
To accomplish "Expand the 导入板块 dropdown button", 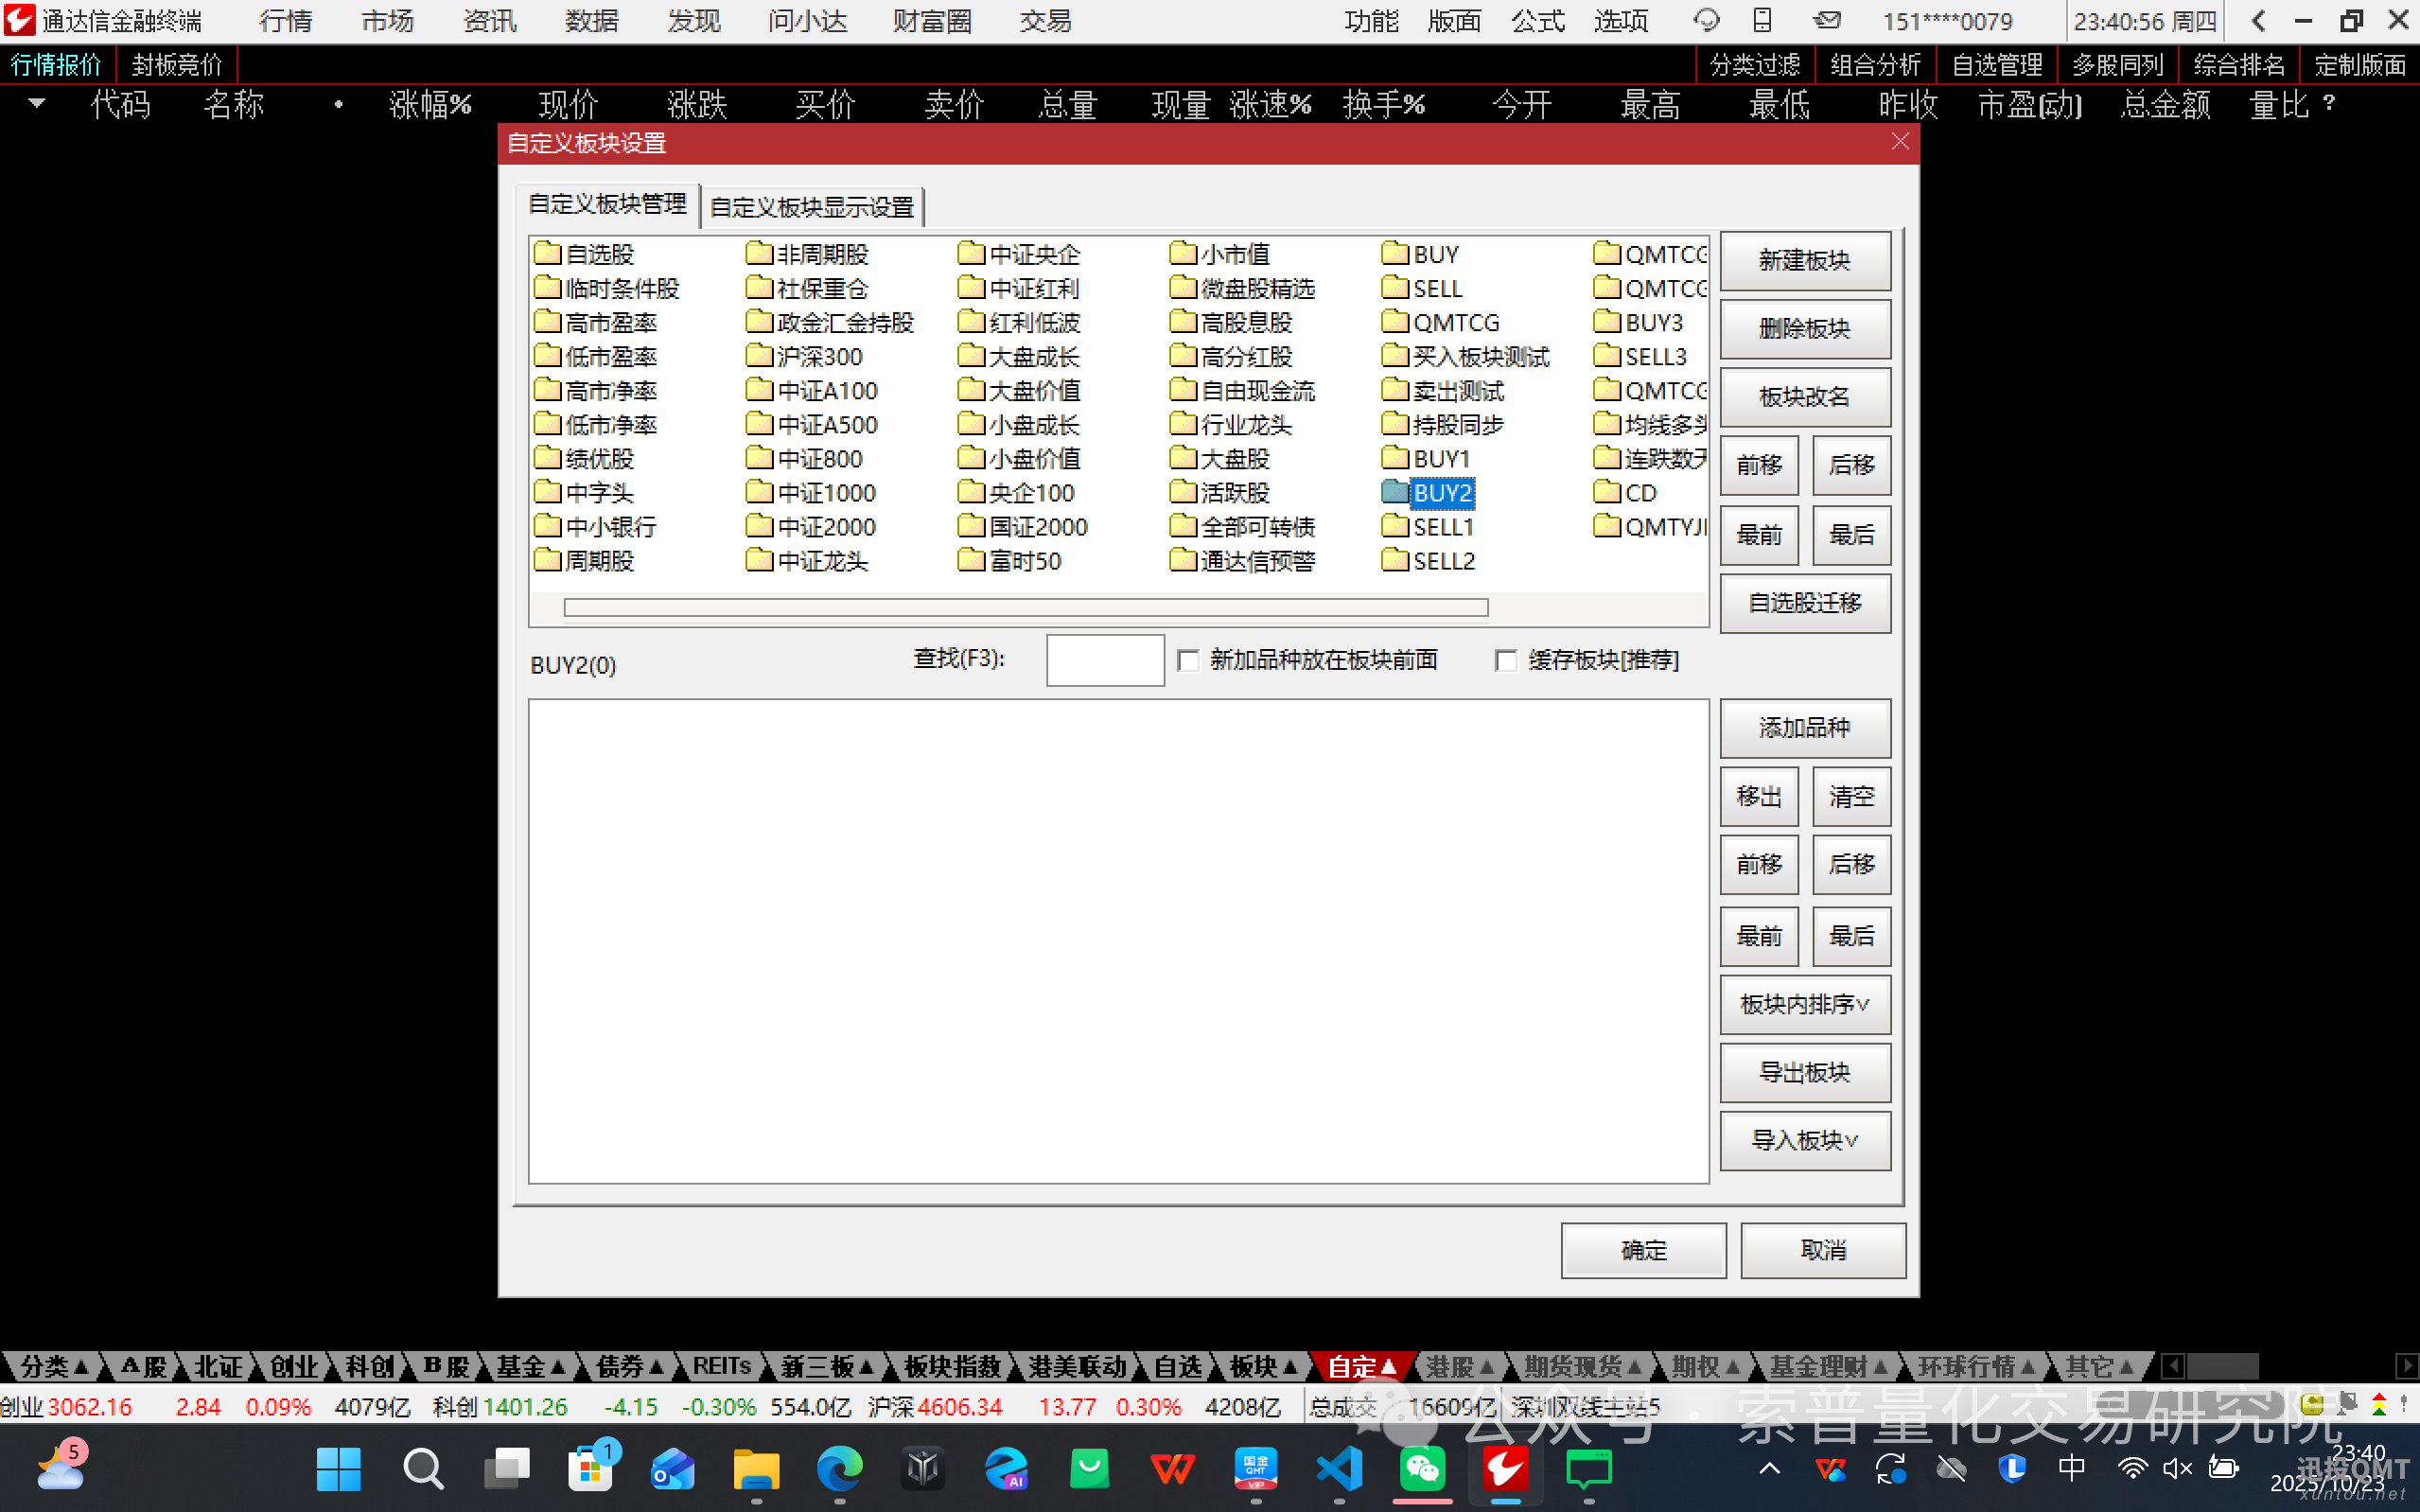I will 1804,1141.
